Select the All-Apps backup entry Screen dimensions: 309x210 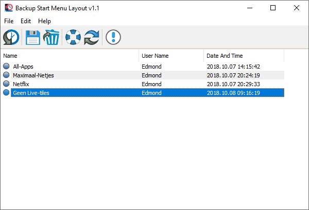pyautogui.click(x=25, y=66)
